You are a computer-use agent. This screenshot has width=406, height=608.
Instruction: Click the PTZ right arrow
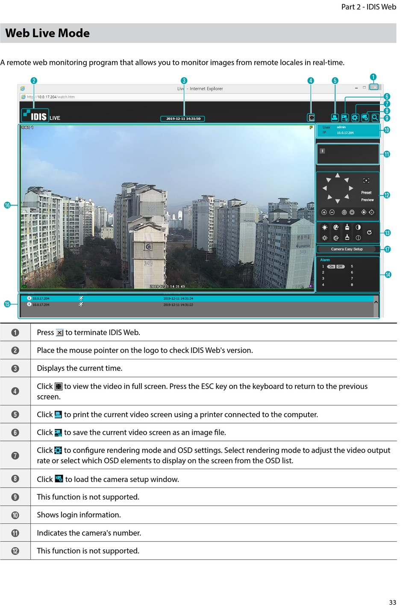351,188
